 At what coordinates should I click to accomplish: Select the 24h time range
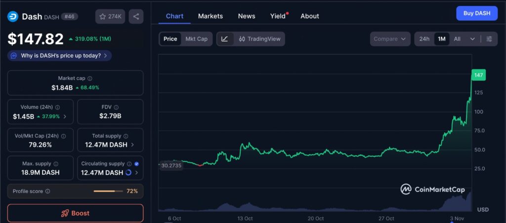tap(424, 39)
